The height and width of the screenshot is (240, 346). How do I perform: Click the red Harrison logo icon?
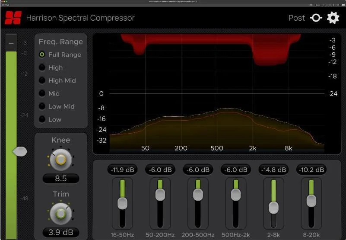[13, 18]
